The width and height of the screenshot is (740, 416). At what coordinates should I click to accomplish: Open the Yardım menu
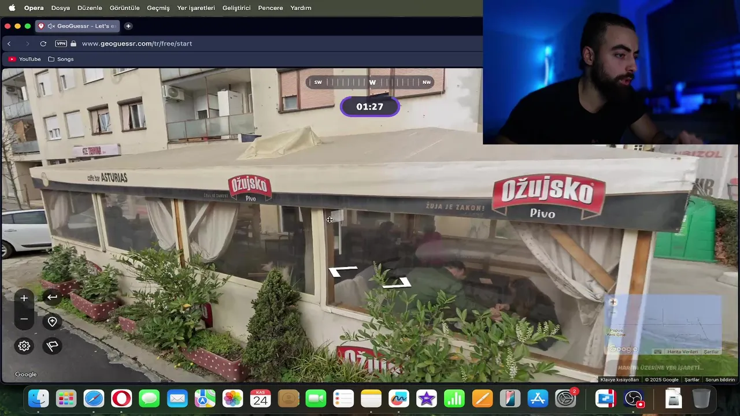[301, 8]
